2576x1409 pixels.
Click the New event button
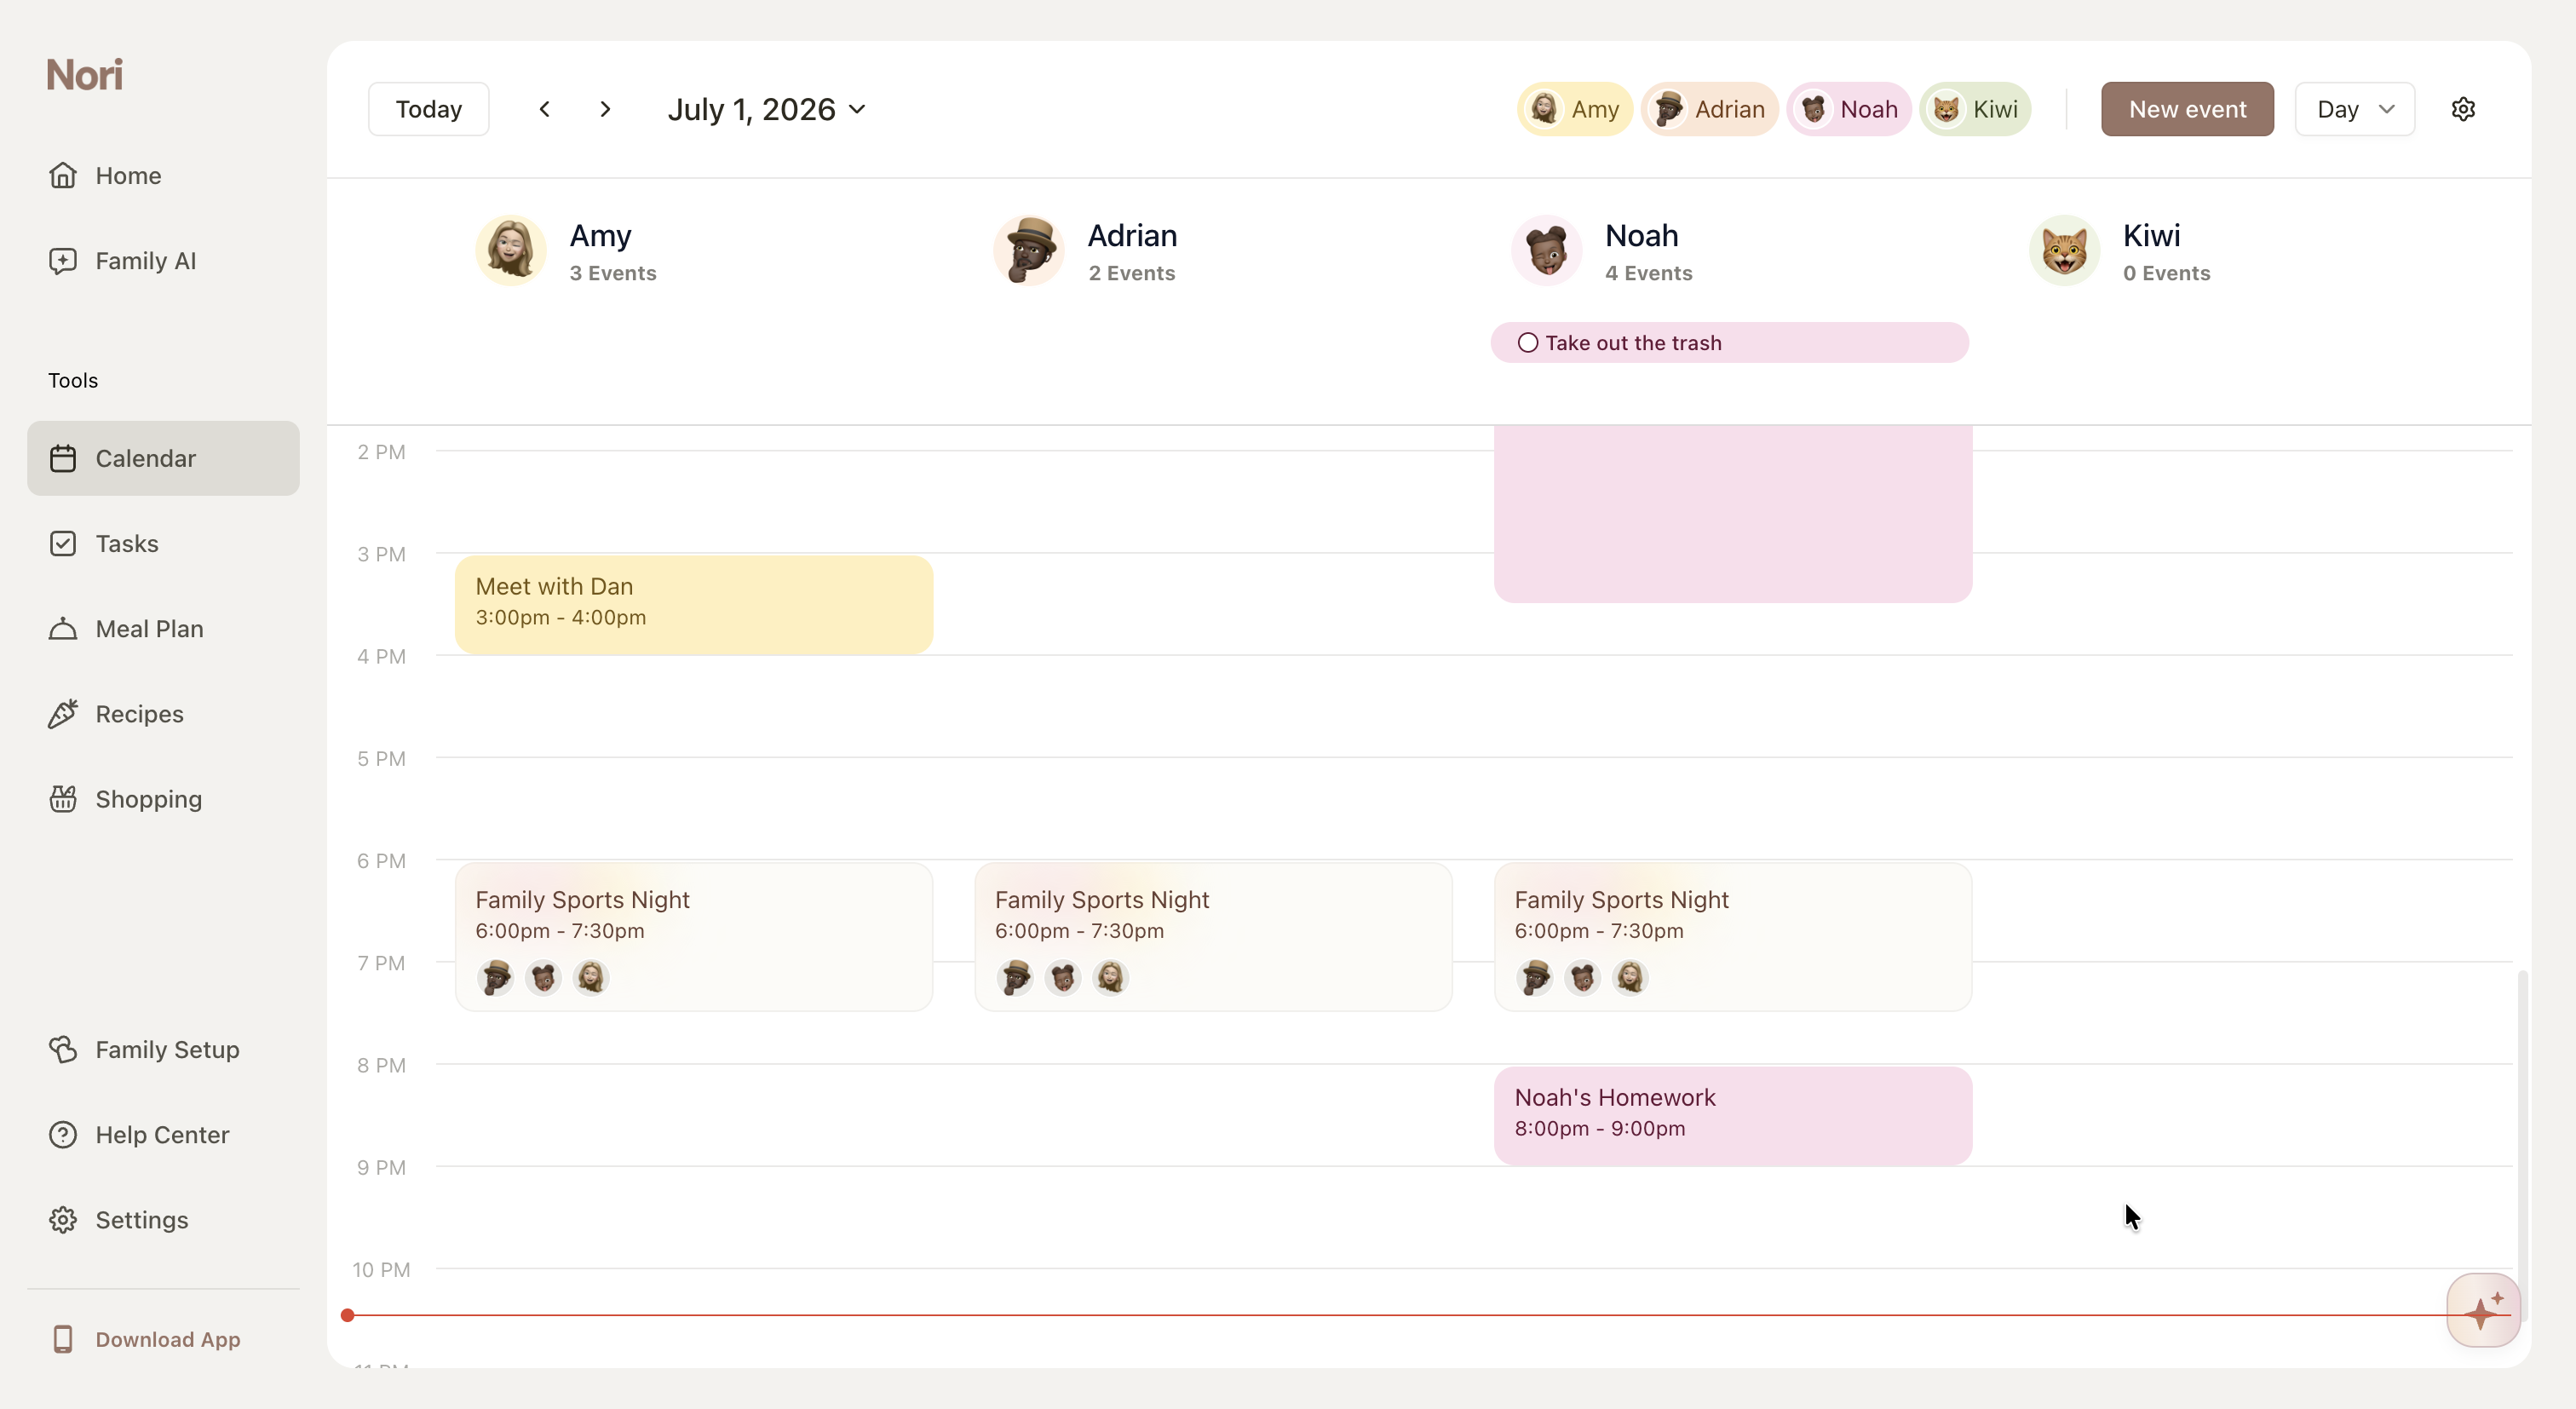pos(2187,109)
